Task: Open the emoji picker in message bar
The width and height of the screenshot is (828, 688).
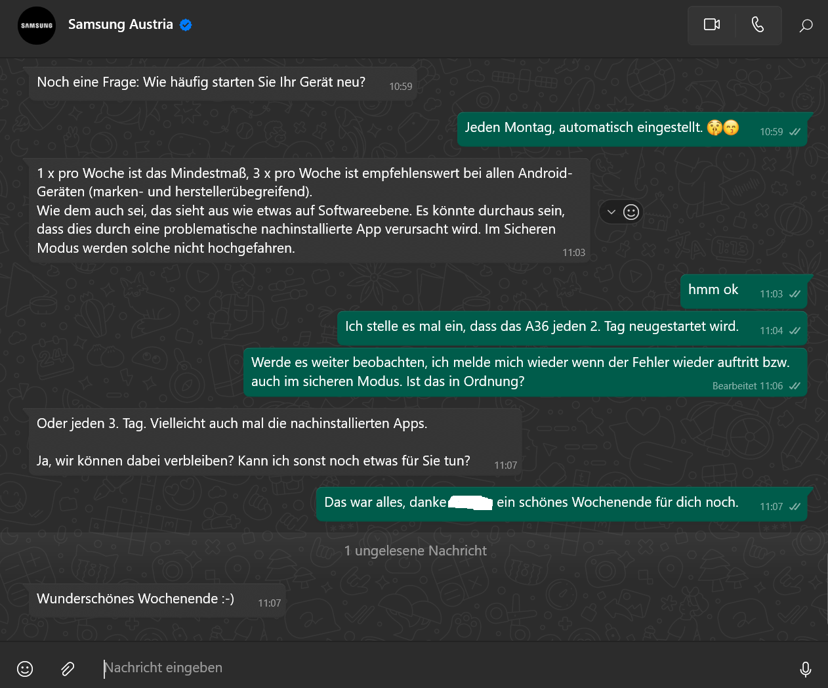Action: coord(25,668)
